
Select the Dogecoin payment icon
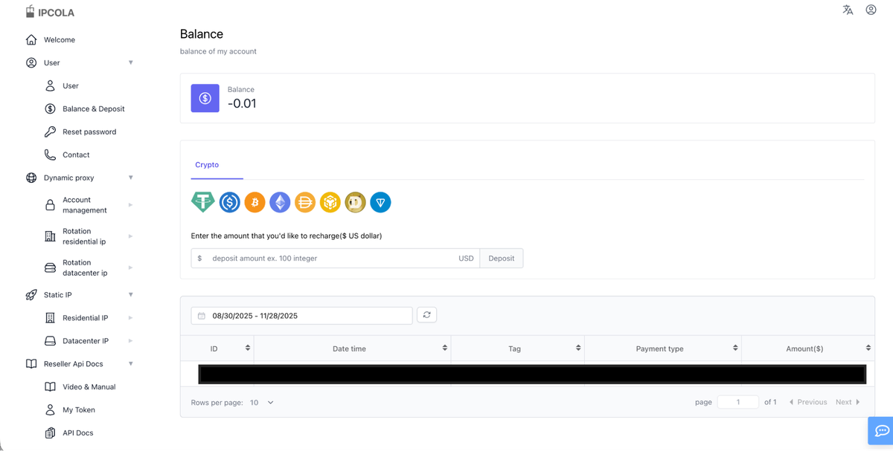coord(355,202)
